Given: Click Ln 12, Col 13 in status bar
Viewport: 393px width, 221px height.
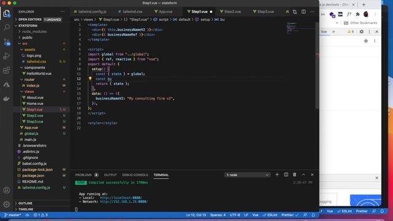Looking at the screenshot, I should (196, 215).
